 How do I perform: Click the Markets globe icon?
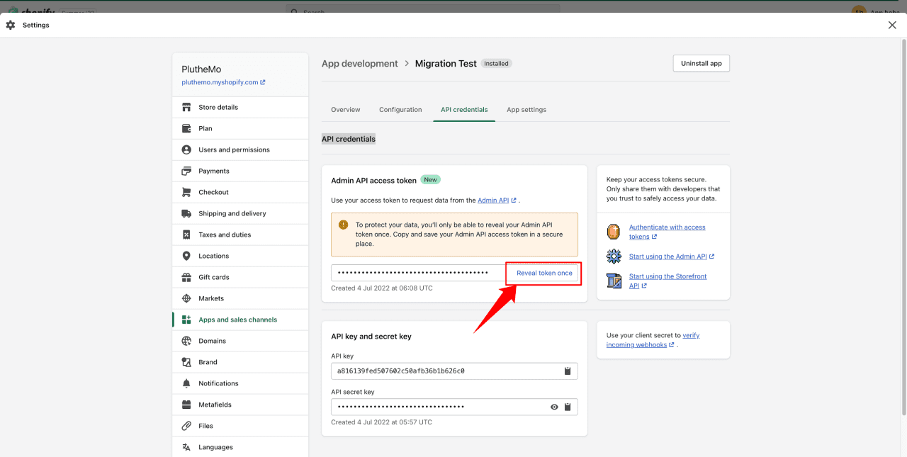[x=186, y=298]
